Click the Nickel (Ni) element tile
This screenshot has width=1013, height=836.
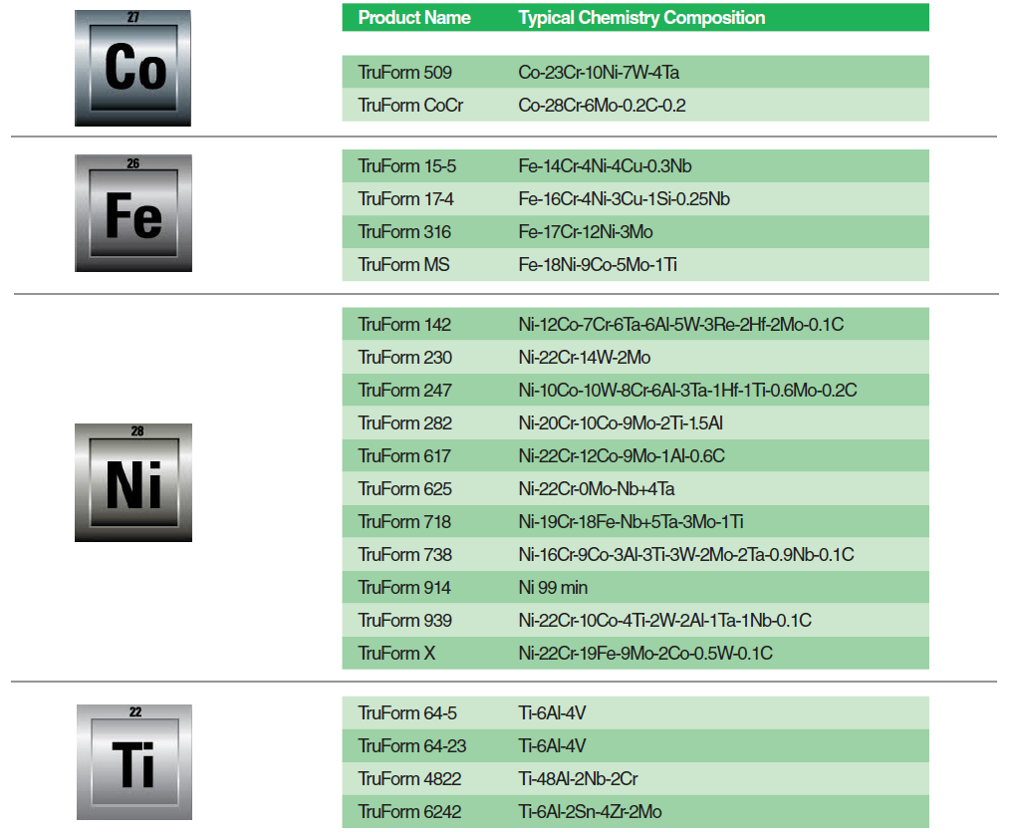pyautogui.click(x=133, y=482)
